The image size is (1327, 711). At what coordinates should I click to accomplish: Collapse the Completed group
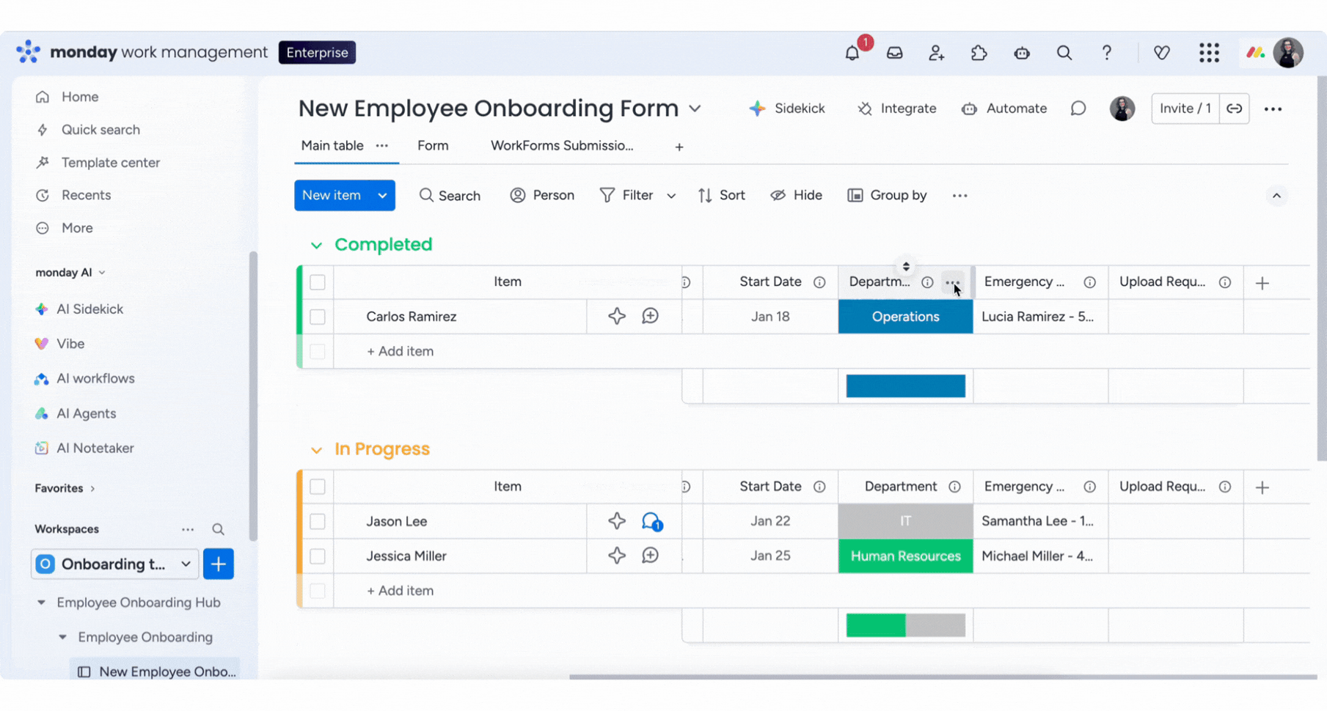pyautogui.click(x=316, y=245)
